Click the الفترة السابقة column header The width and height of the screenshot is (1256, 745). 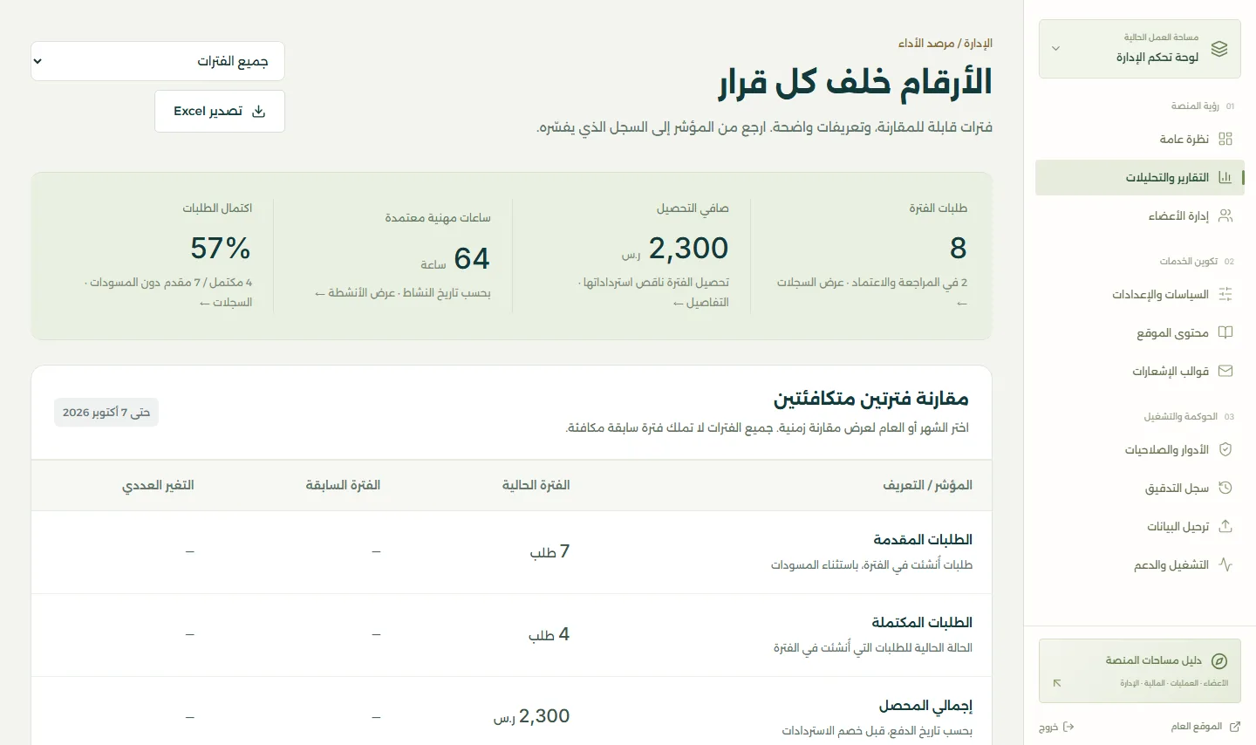pos(343,485)
